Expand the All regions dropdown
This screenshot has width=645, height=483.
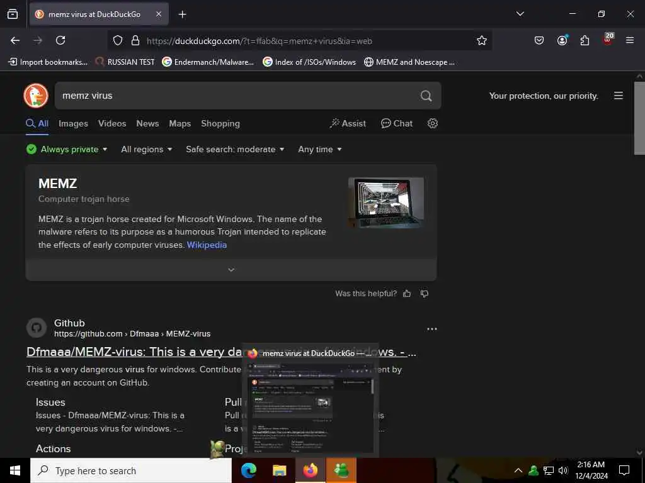point(146,149)
